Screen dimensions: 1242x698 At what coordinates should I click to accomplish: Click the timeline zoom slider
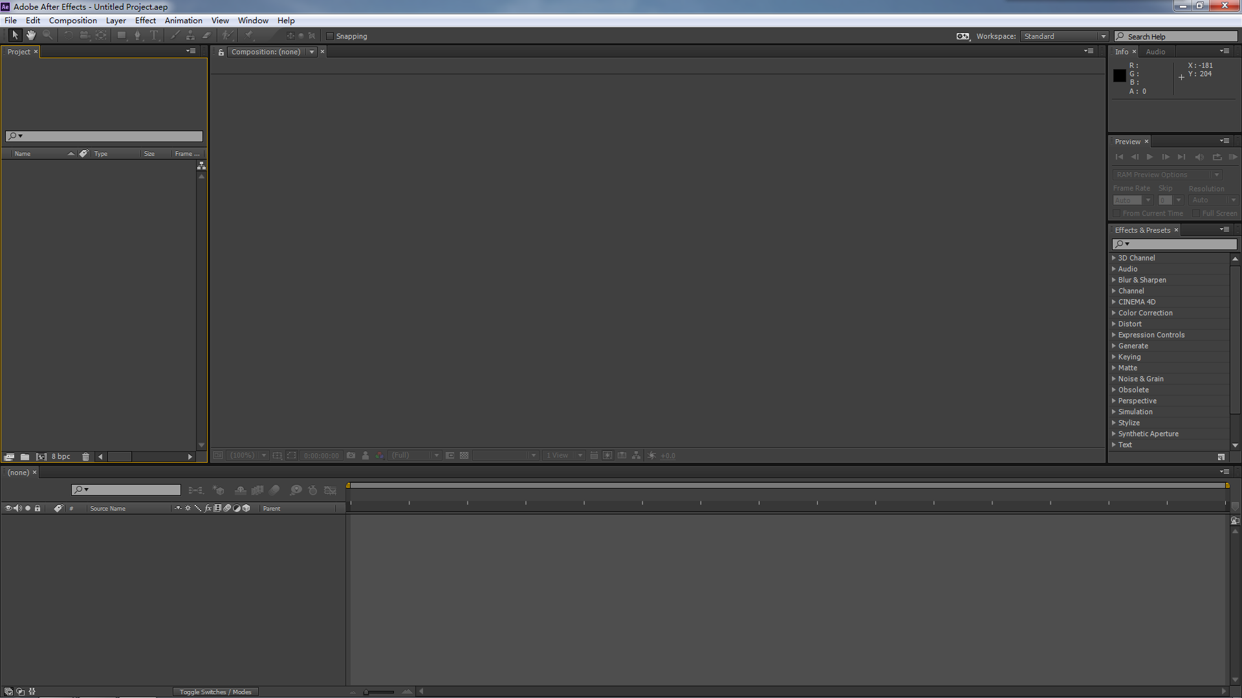(x=380, y=692)
